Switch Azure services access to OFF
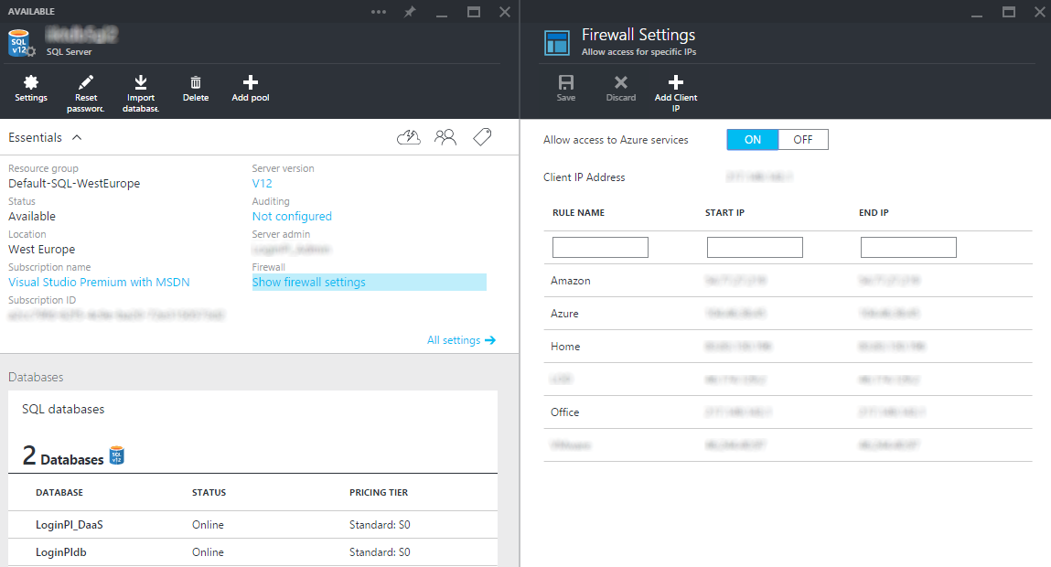1051x567 pixels. (x=803, y=139)
